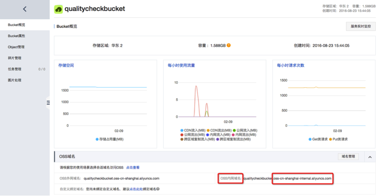
Task: Click the 服务实时监控 button
Action: click(361, 26)
